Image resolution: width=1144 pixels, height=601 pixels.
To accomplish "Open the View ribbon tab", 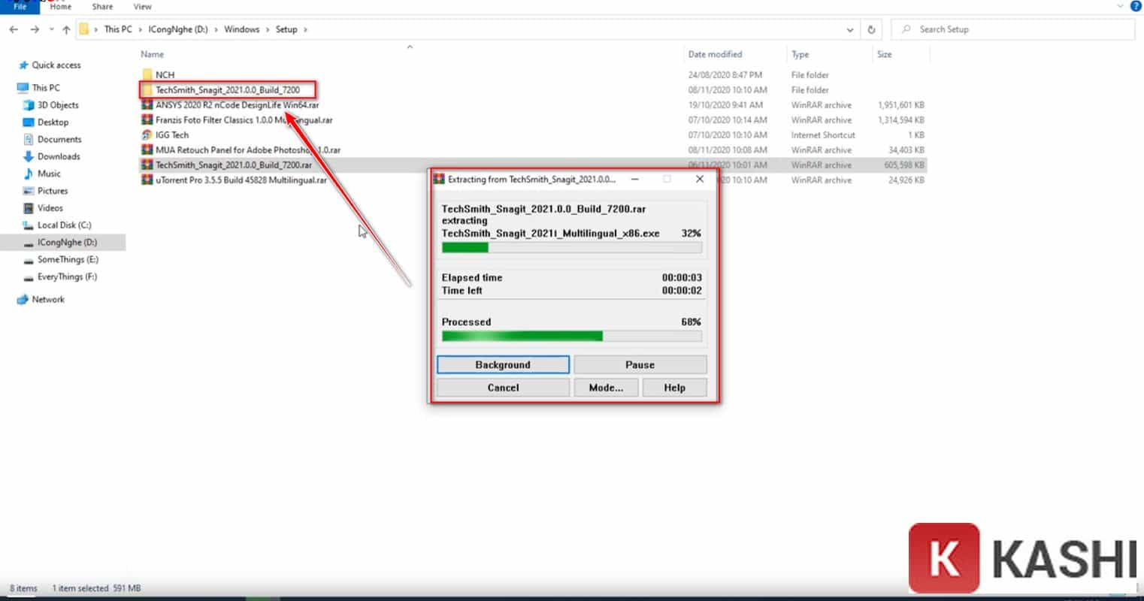I will pyautogui.click(x=142, y=6).
